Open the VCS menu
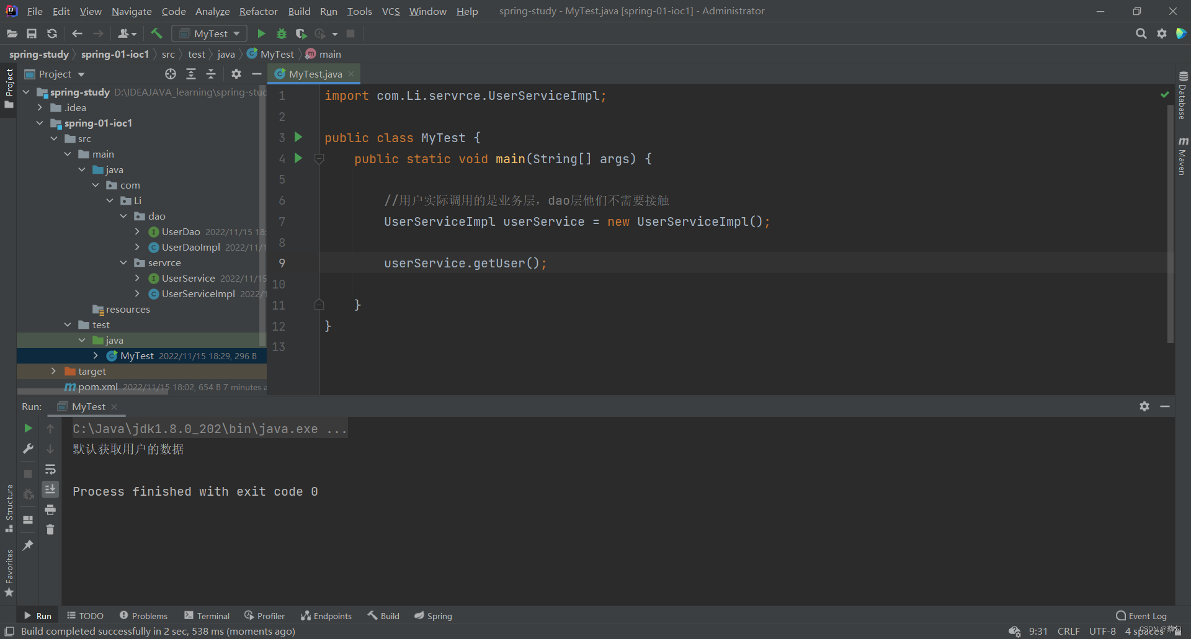Image resolution: width=1191 pixels, height=639 pixels. 391,11
